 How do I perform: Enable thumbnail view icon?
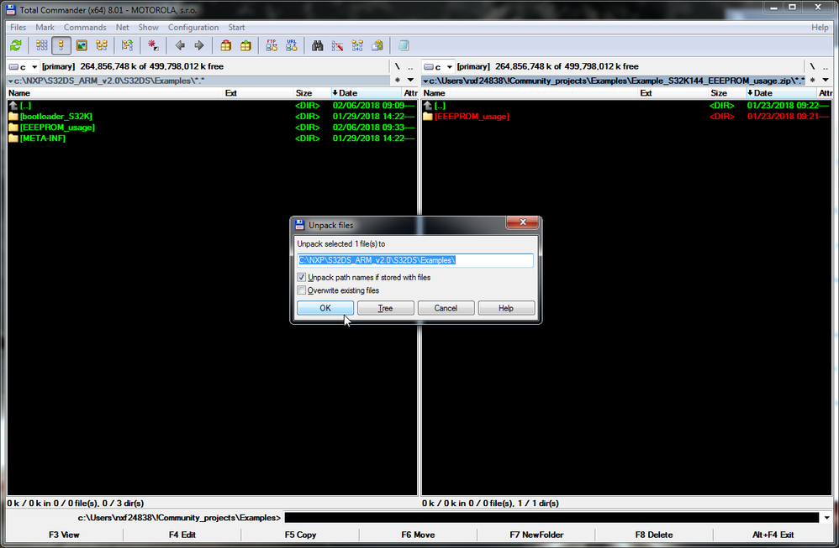click(82, 45)
